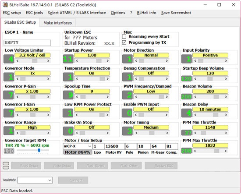The width and height of the screenshot is (241, 194).
Task: Click left arrow on Startup Power scrollbar
Action: (77, 61)
